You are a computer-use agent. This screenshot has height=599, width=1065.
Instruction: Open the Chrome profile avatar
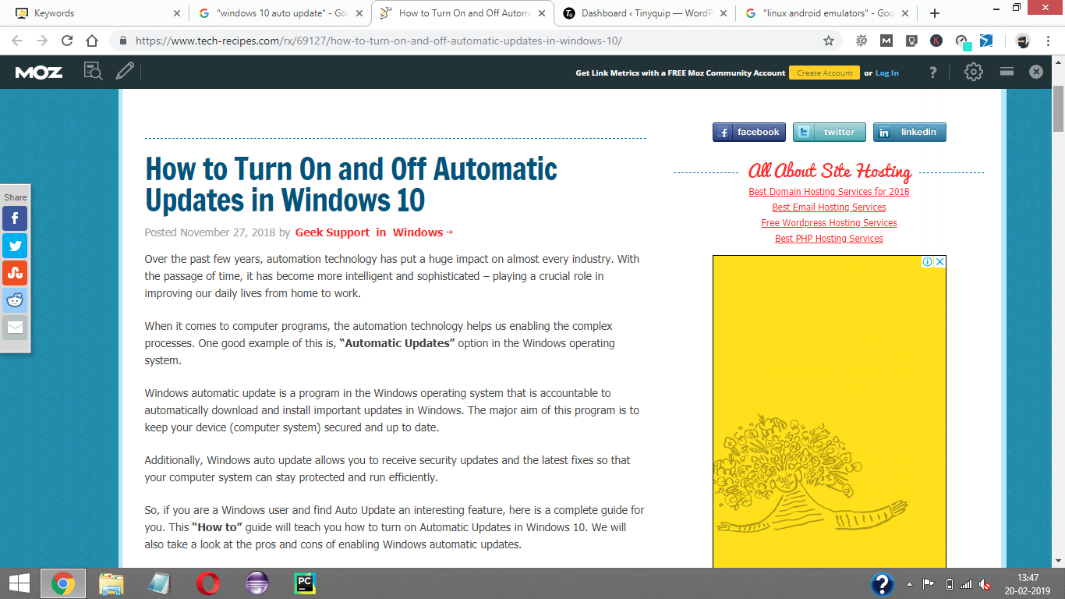1023,41
